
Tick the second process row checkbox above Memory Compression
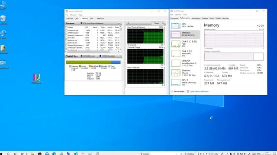(66, 33)
